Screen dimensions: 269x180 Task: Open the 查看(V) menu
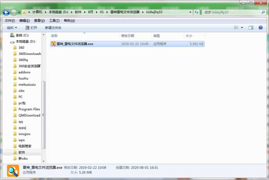(x=39, y=21)
